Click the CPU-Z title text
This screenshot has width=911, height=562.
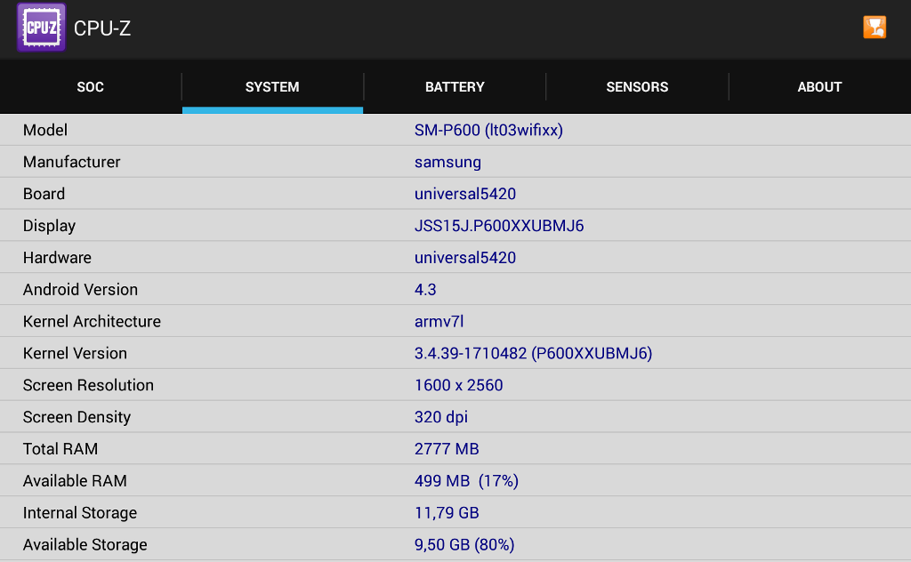102,28
